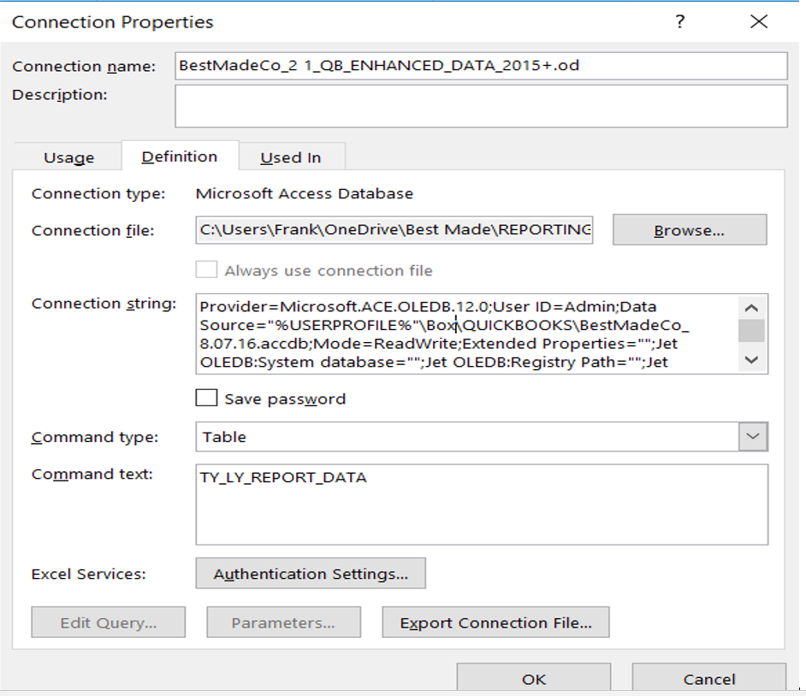Open Authentication Settings
This screenshot has height=696, width=806.
311,573
